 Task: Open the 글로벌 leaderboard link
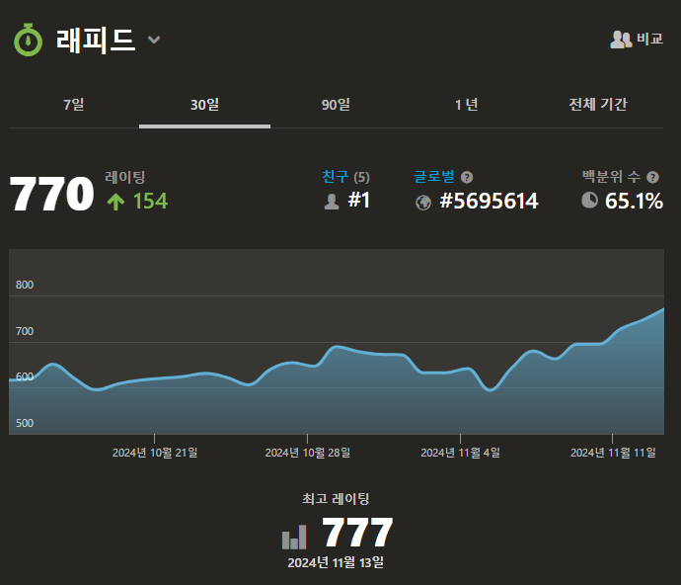(434, 177)
